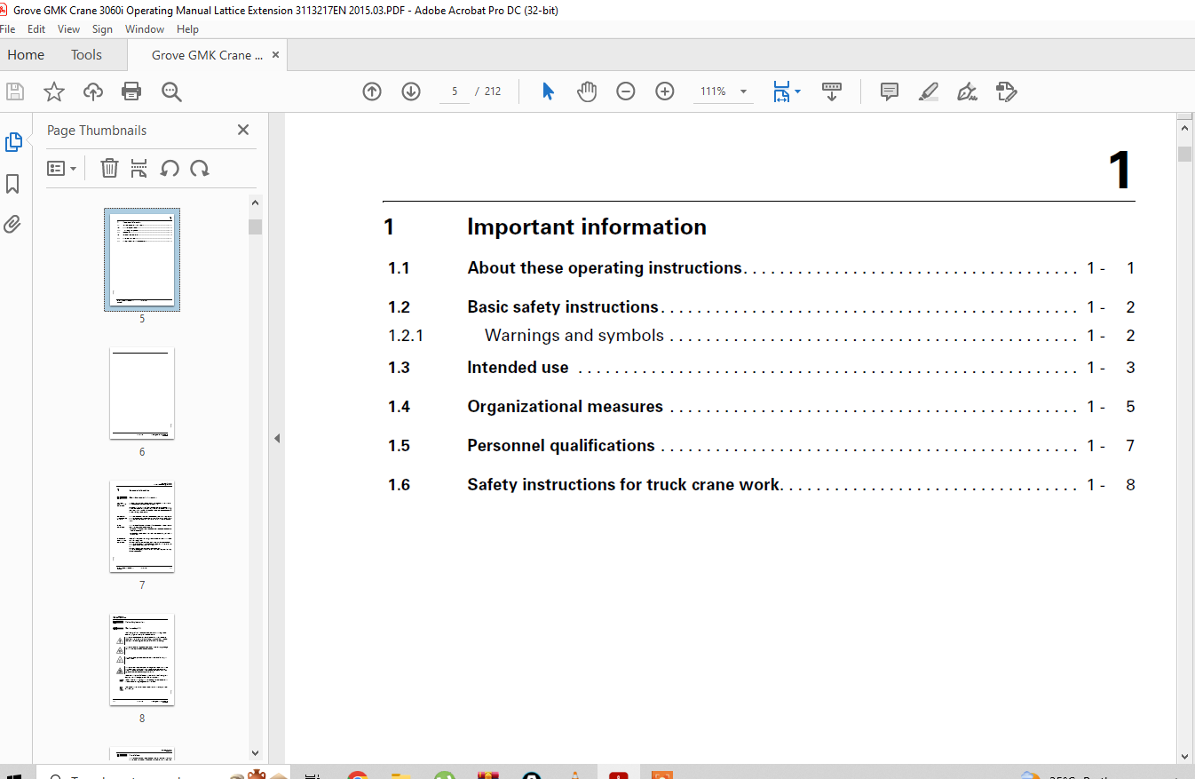Jump to Personnel qualifications section
The width and height of the screenshot is (1195, 779).
point(561,445)
